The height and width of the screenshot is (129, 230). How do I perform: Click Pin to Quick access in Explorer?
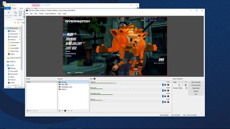[x=9, y=14]
